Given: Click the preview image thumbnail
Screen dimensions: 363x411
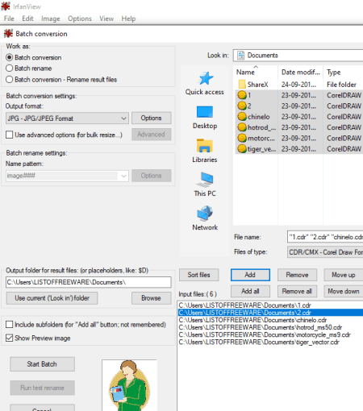Looking at the screenshot, I should 129,385.
